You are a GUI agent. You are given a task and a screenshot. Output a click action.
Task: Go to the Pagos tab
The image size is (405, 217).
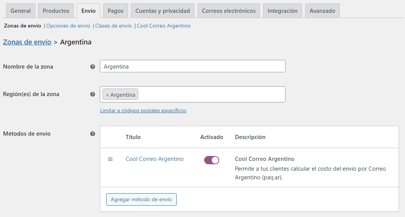[116, 11]
